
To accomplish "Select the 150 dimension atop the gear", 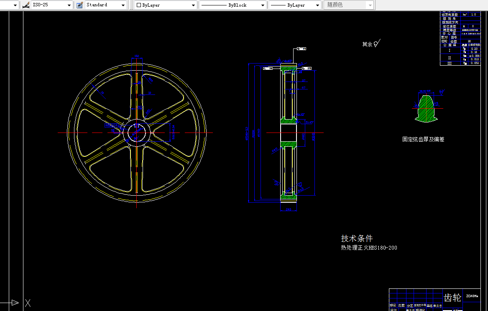I will (137, 56).
